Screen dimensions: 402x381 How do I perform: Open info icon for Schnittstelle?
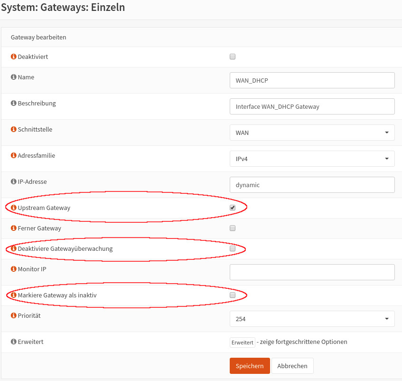click(14, 129)
